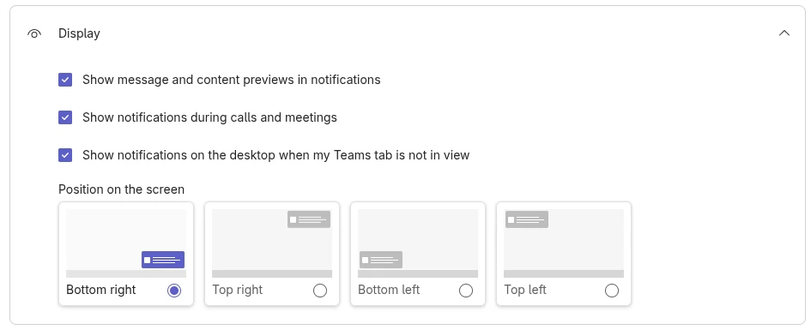The image size is (811, 330).
Task: Click the Display section header title
Action: click(x=79, y=33)
